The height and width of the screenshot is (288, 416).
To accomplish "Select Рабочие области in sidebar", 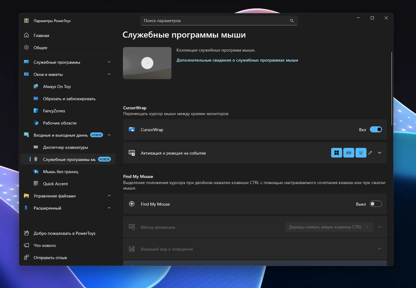I will tap(68, 123).
